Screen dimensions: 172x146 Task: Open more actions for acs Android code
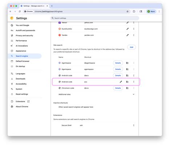click(134, 82)
